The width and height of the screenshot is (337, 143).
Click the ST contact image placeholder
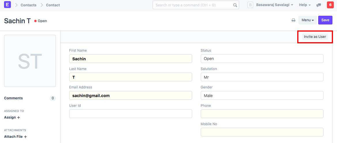click(x=30, y=61)
